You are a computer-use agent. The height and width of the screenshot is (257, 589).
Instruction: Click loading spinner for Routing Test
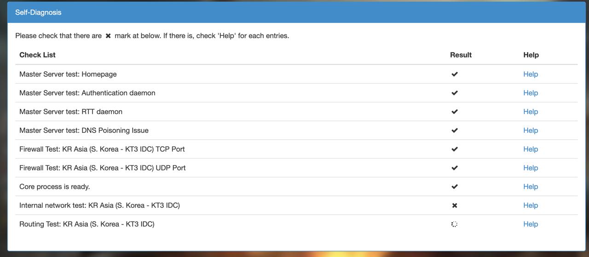(x=454, y=224)
